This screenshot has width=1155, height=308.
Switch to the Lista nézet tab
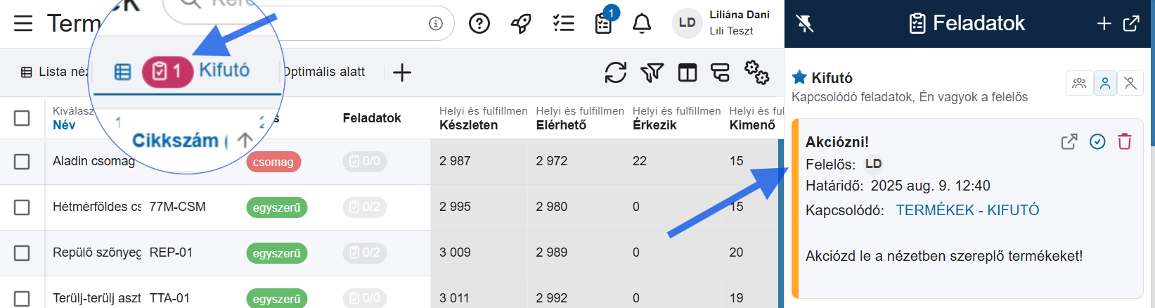click(x=55, y=72)
